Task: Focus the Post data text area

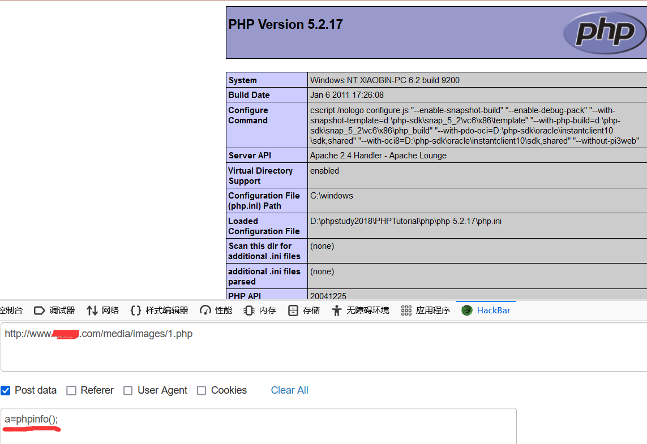Action: point(259,426)
